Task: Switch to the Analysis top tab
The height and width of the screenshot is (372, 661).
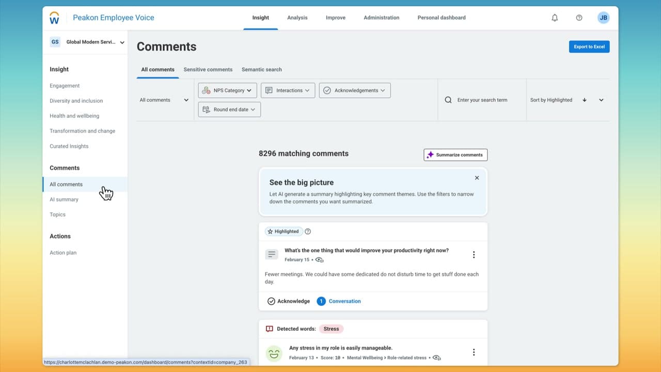Action: tap(297, 18)
